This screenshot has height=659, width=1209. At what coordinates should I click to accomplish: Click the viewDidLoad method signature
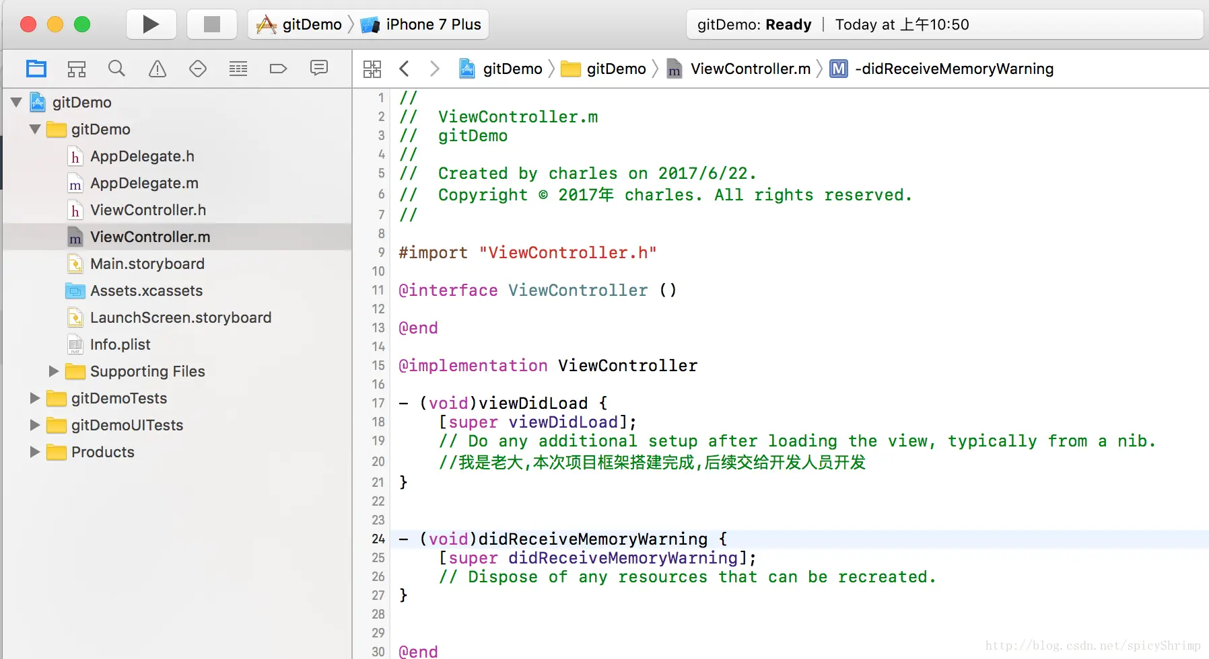[504, 403]
